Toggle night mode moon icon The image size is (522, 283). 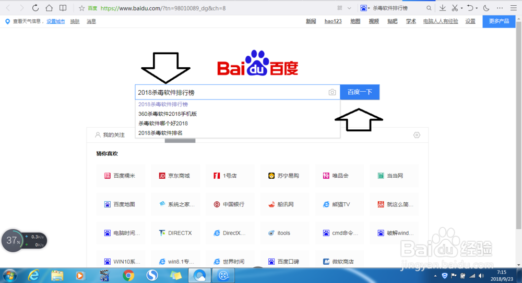(x=487, y=8)
